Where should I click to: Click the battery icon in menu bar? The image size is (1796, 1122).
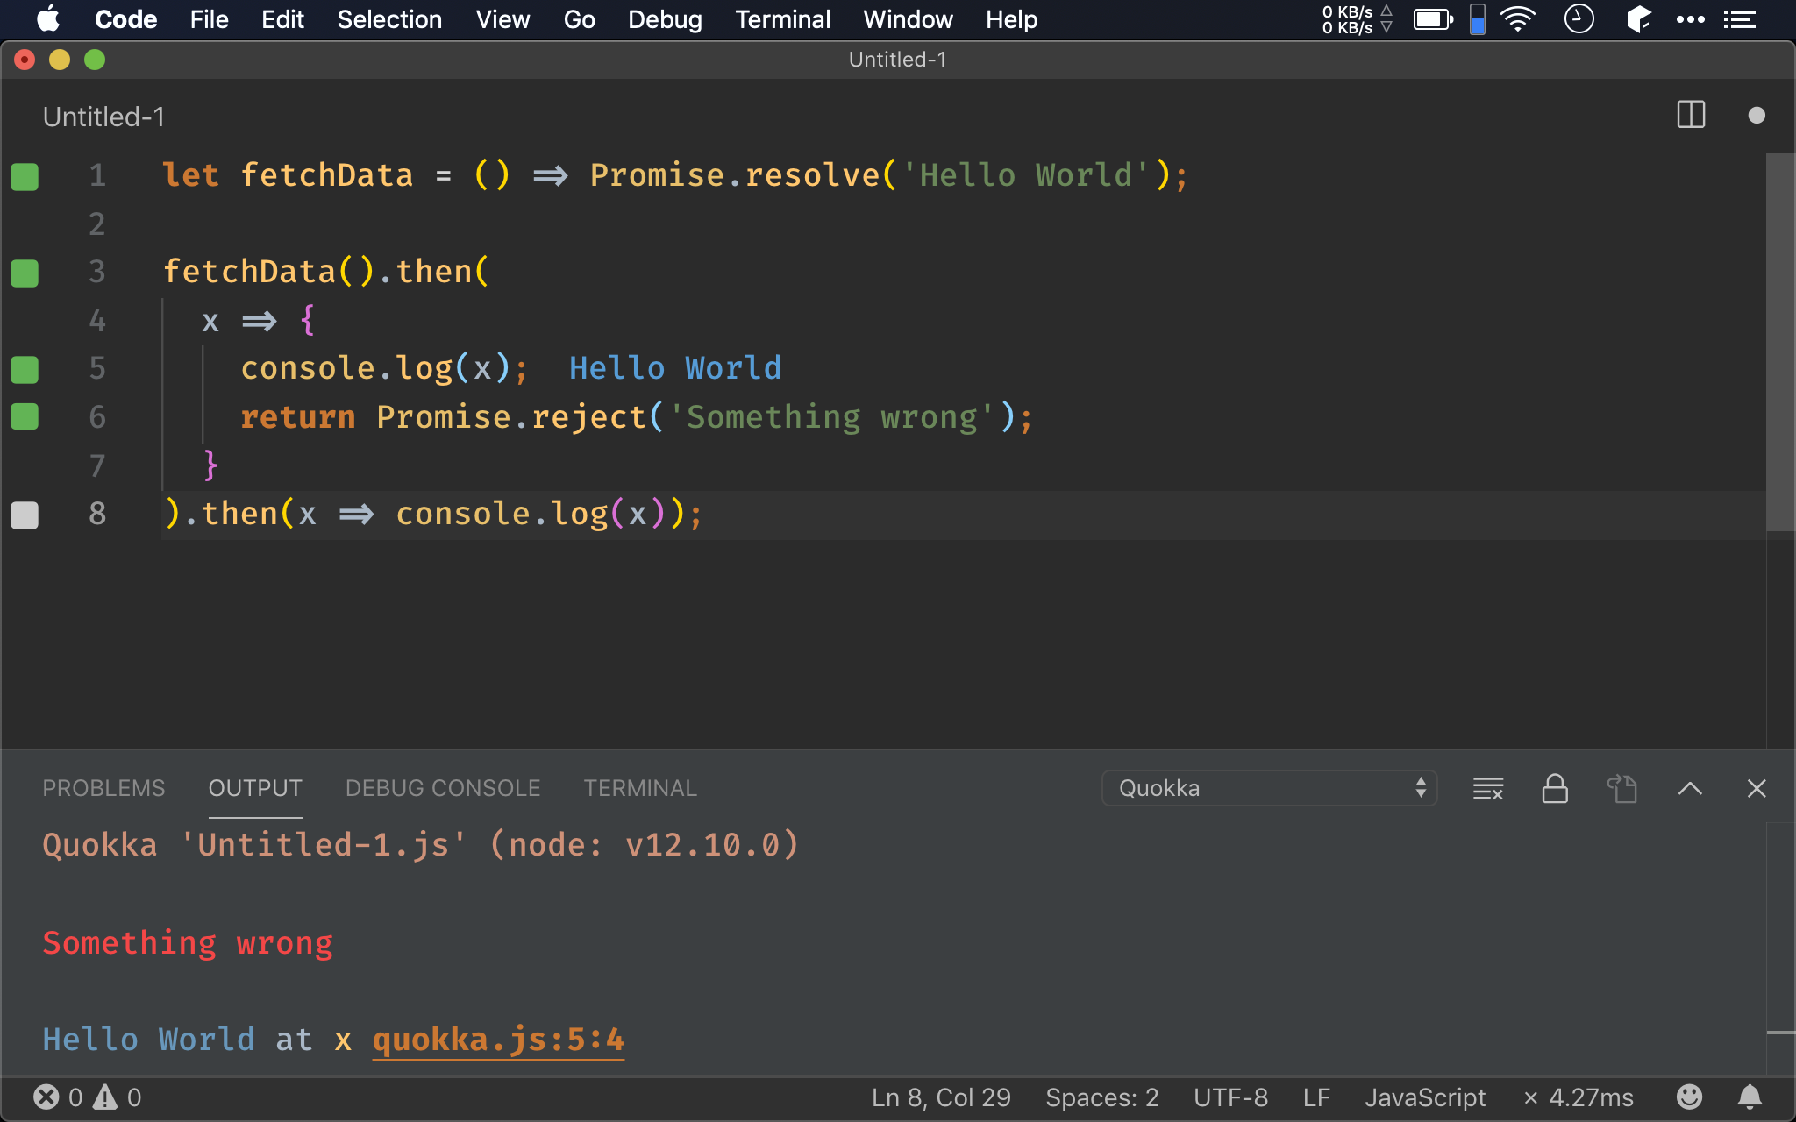tap(1434, 18)
